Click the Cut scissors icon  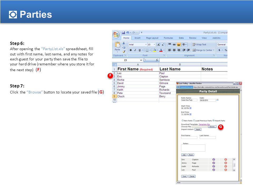point(124,43)
